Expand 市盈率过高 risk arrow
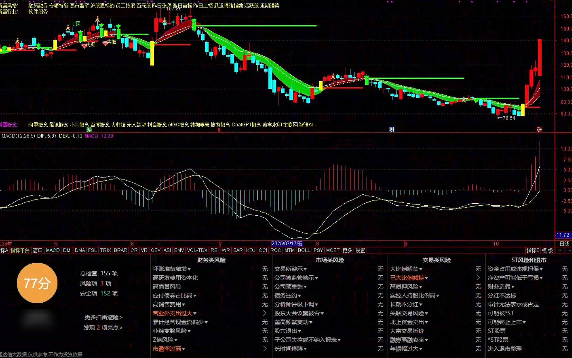The image size is (572, 358). 265,349
